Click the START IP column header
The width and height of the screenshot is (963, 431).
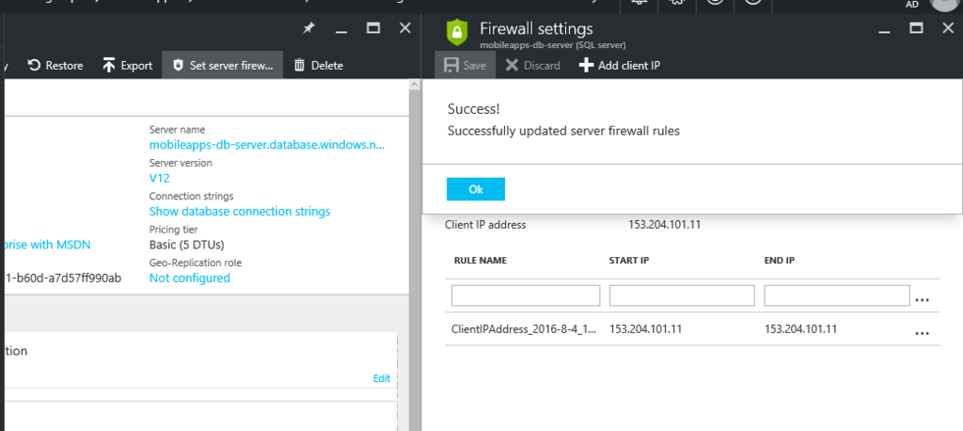pyautogui.click(x=629, y=260)
